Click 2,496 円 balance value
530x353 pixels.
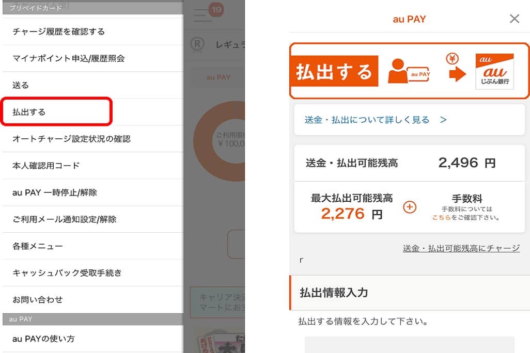click(467, 163)
